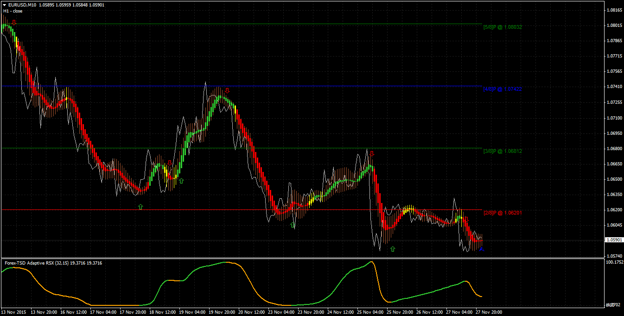Click the red horizontal 2/8 pivot line

point(241,210)
